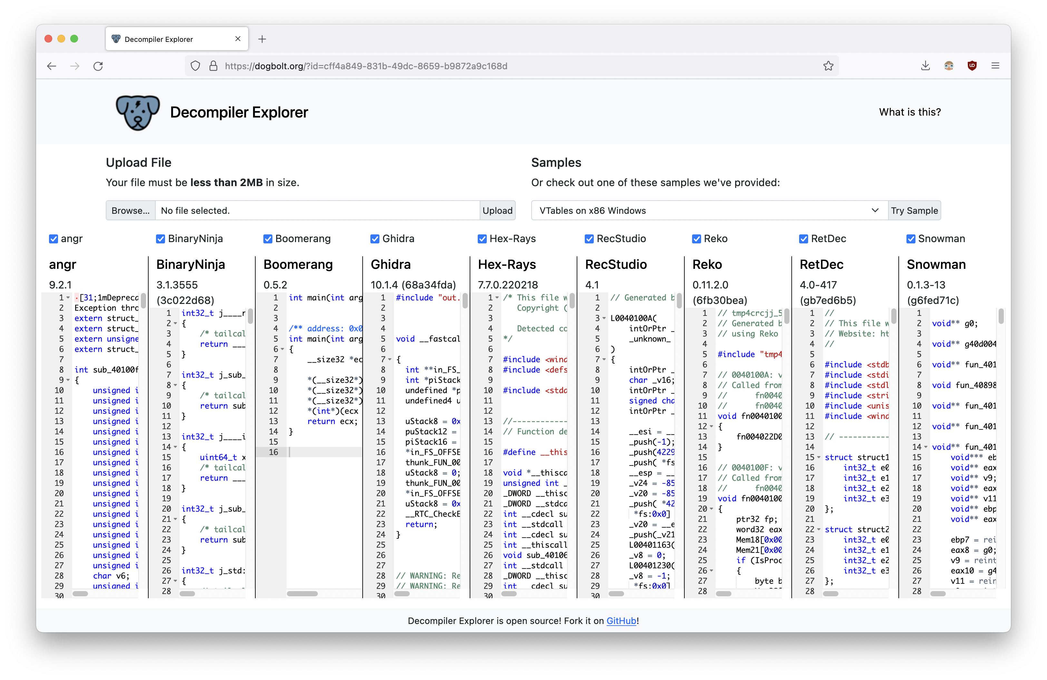
Task: Collapse the fold arrow at angr line 9
Action: pos(68,380)
